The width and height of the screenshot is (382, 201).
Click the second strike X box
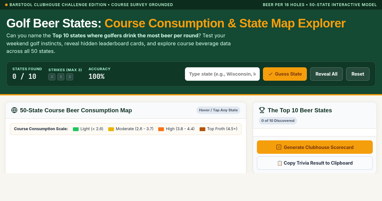pyautogui.click(x=61, y=77)
